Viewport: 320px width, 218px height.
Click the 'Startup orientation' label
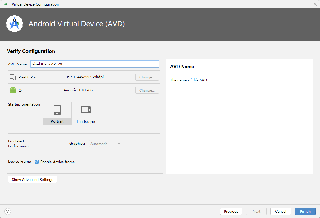click(x=24, y=104)
